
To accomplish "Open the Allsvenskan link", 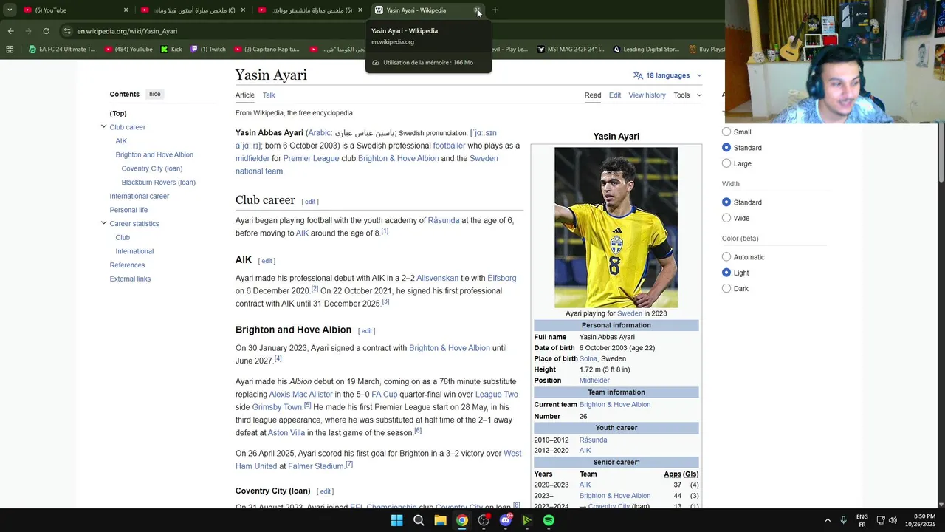I will click(438, 278).
